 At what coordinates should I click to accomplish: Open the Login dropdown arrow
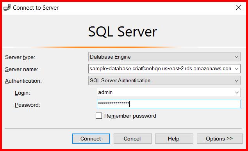click(x=237, y=92)
